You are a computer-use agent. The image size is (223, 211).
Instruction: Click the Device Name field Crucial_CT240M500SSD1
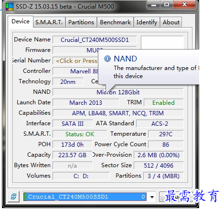95,40
